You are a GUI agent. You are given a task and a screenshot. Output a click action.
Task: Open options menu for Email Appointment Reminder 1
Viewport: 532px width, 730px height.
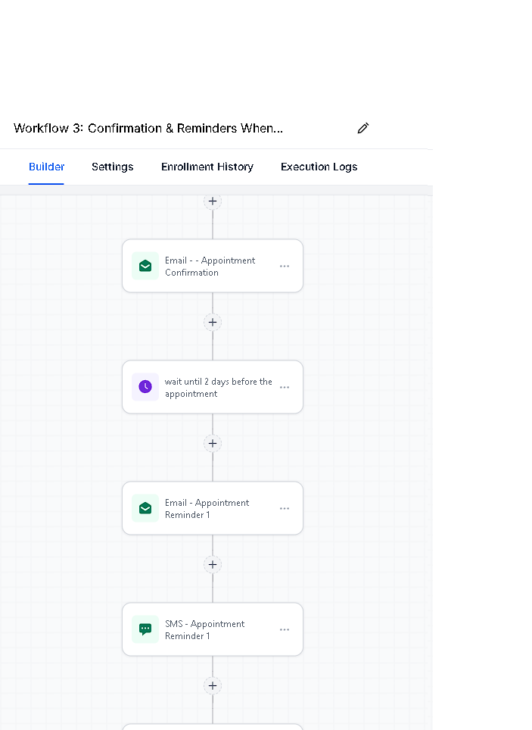coord(285,508)
